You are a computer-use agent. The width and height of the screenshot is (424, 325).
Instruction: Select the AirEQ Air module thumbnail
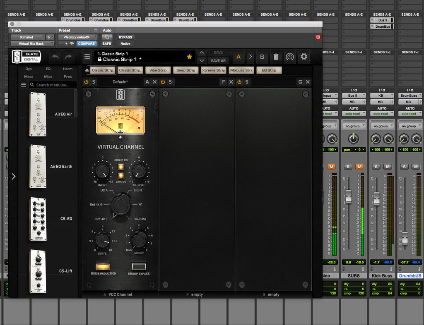[x=38, y=114]
